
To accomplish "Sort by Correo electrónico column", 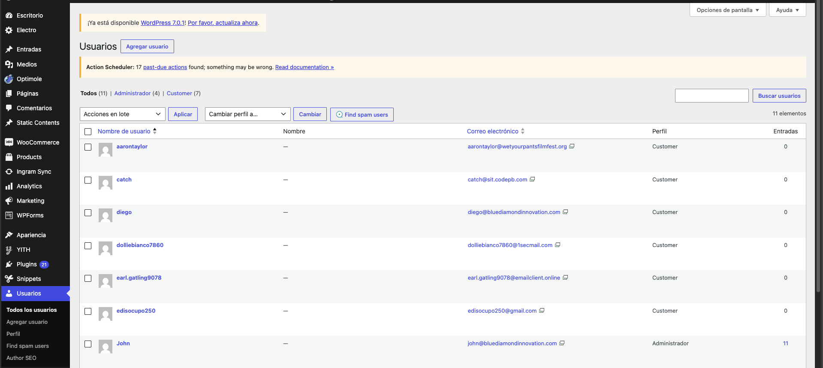I will pos(496,131).
